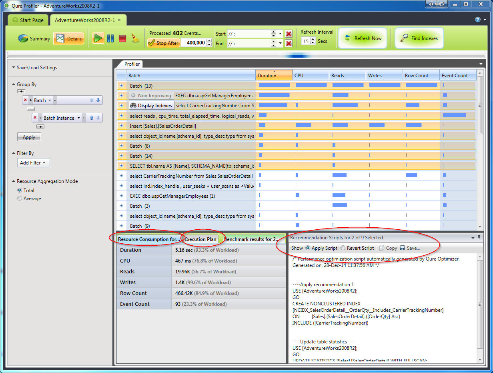493x373 pixels.
Task: Apply the Group By settings
Action: tap(29, 137)
